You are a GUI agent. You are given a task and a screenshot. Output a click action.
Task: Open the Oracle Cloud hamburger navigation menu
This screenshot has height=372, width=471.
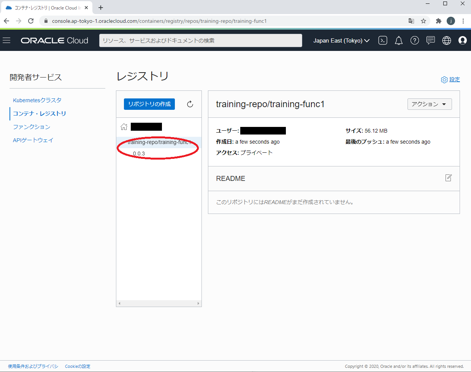pos(6,40)
